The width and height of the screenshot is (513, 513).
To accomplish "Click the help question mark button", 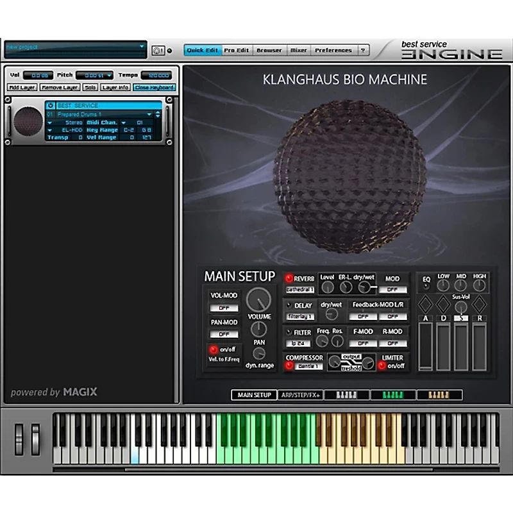I will [x=363, y=50].
